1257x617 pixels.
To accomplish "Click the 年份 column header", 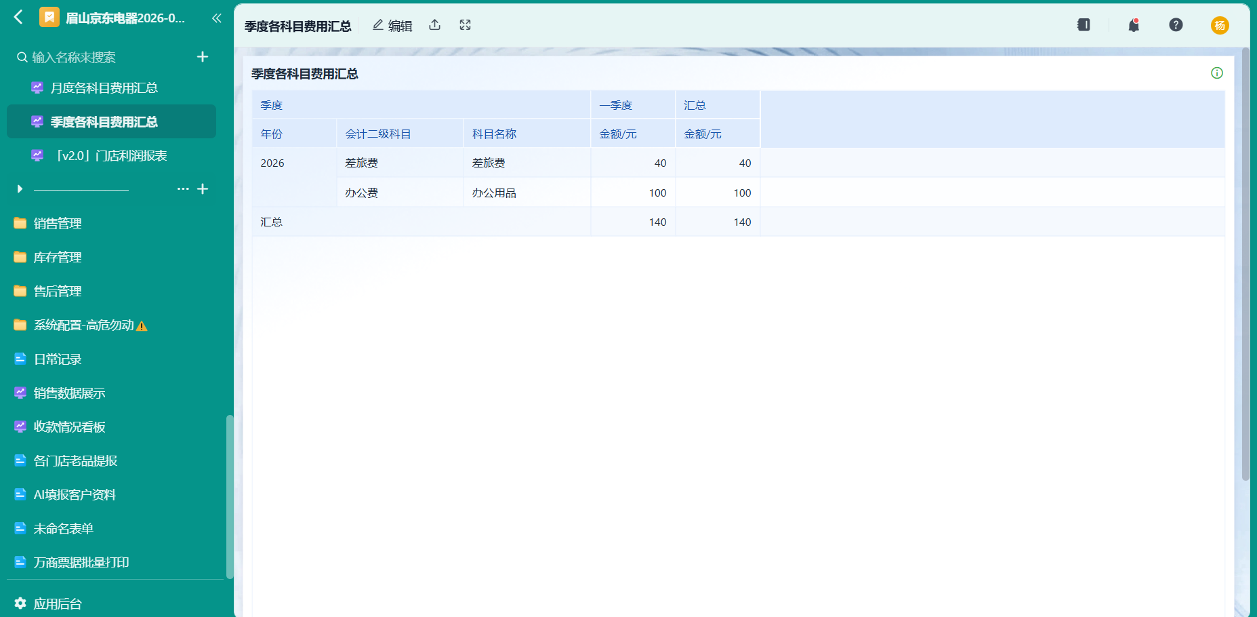I will click(294, 134).
